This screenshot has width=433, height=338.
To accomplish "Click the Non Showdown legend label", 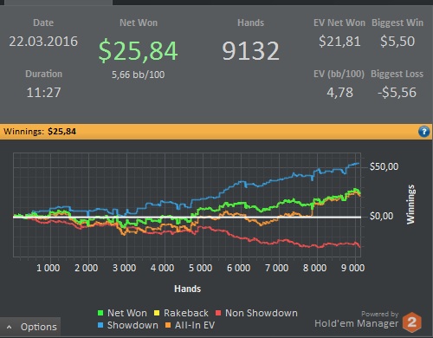I will click(262, 313).
